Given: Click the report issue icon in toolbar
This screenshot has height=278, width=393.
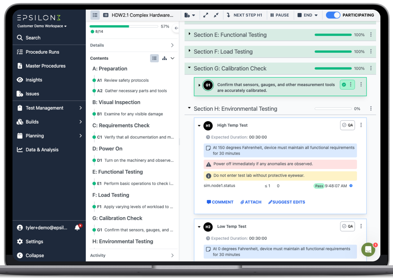Looking at the screenshot, I should 187,15.
